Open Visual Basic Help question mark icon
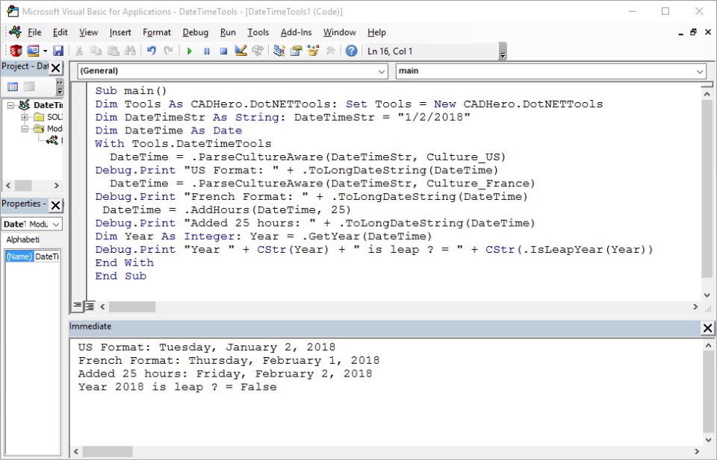This screenshot has width=717, height=460. coord(351,51)
